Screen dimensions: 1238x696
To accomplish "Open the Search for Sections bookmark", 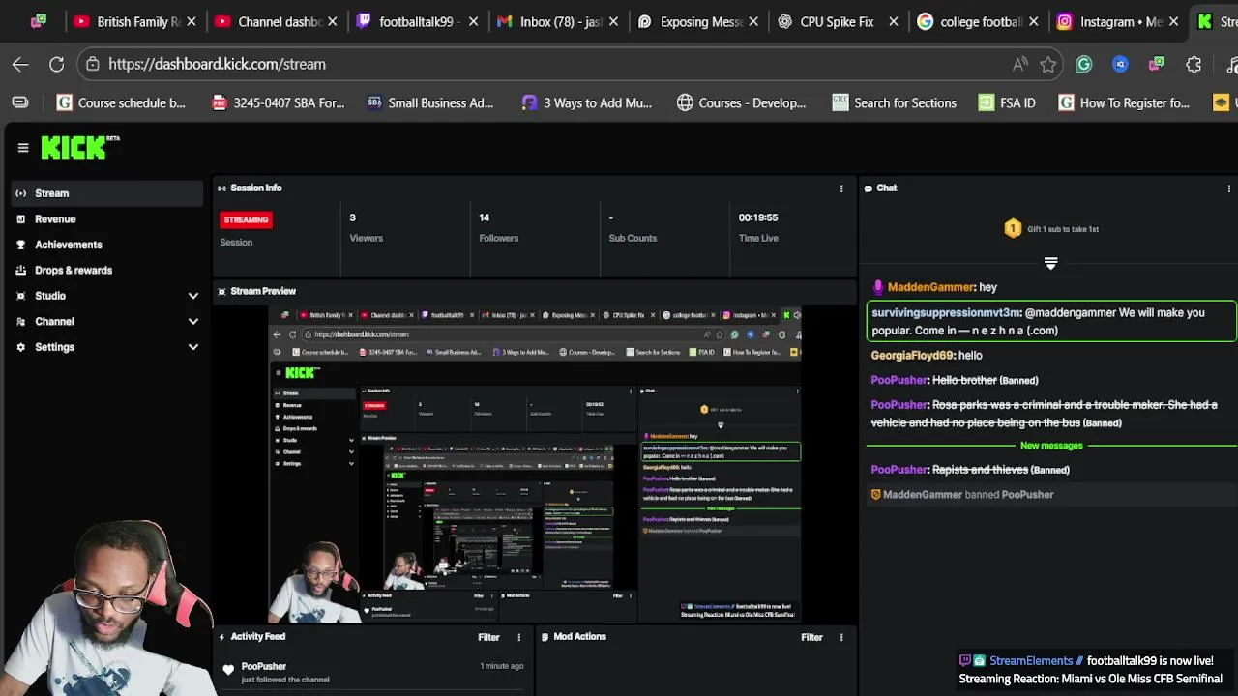I will point(895,102).
